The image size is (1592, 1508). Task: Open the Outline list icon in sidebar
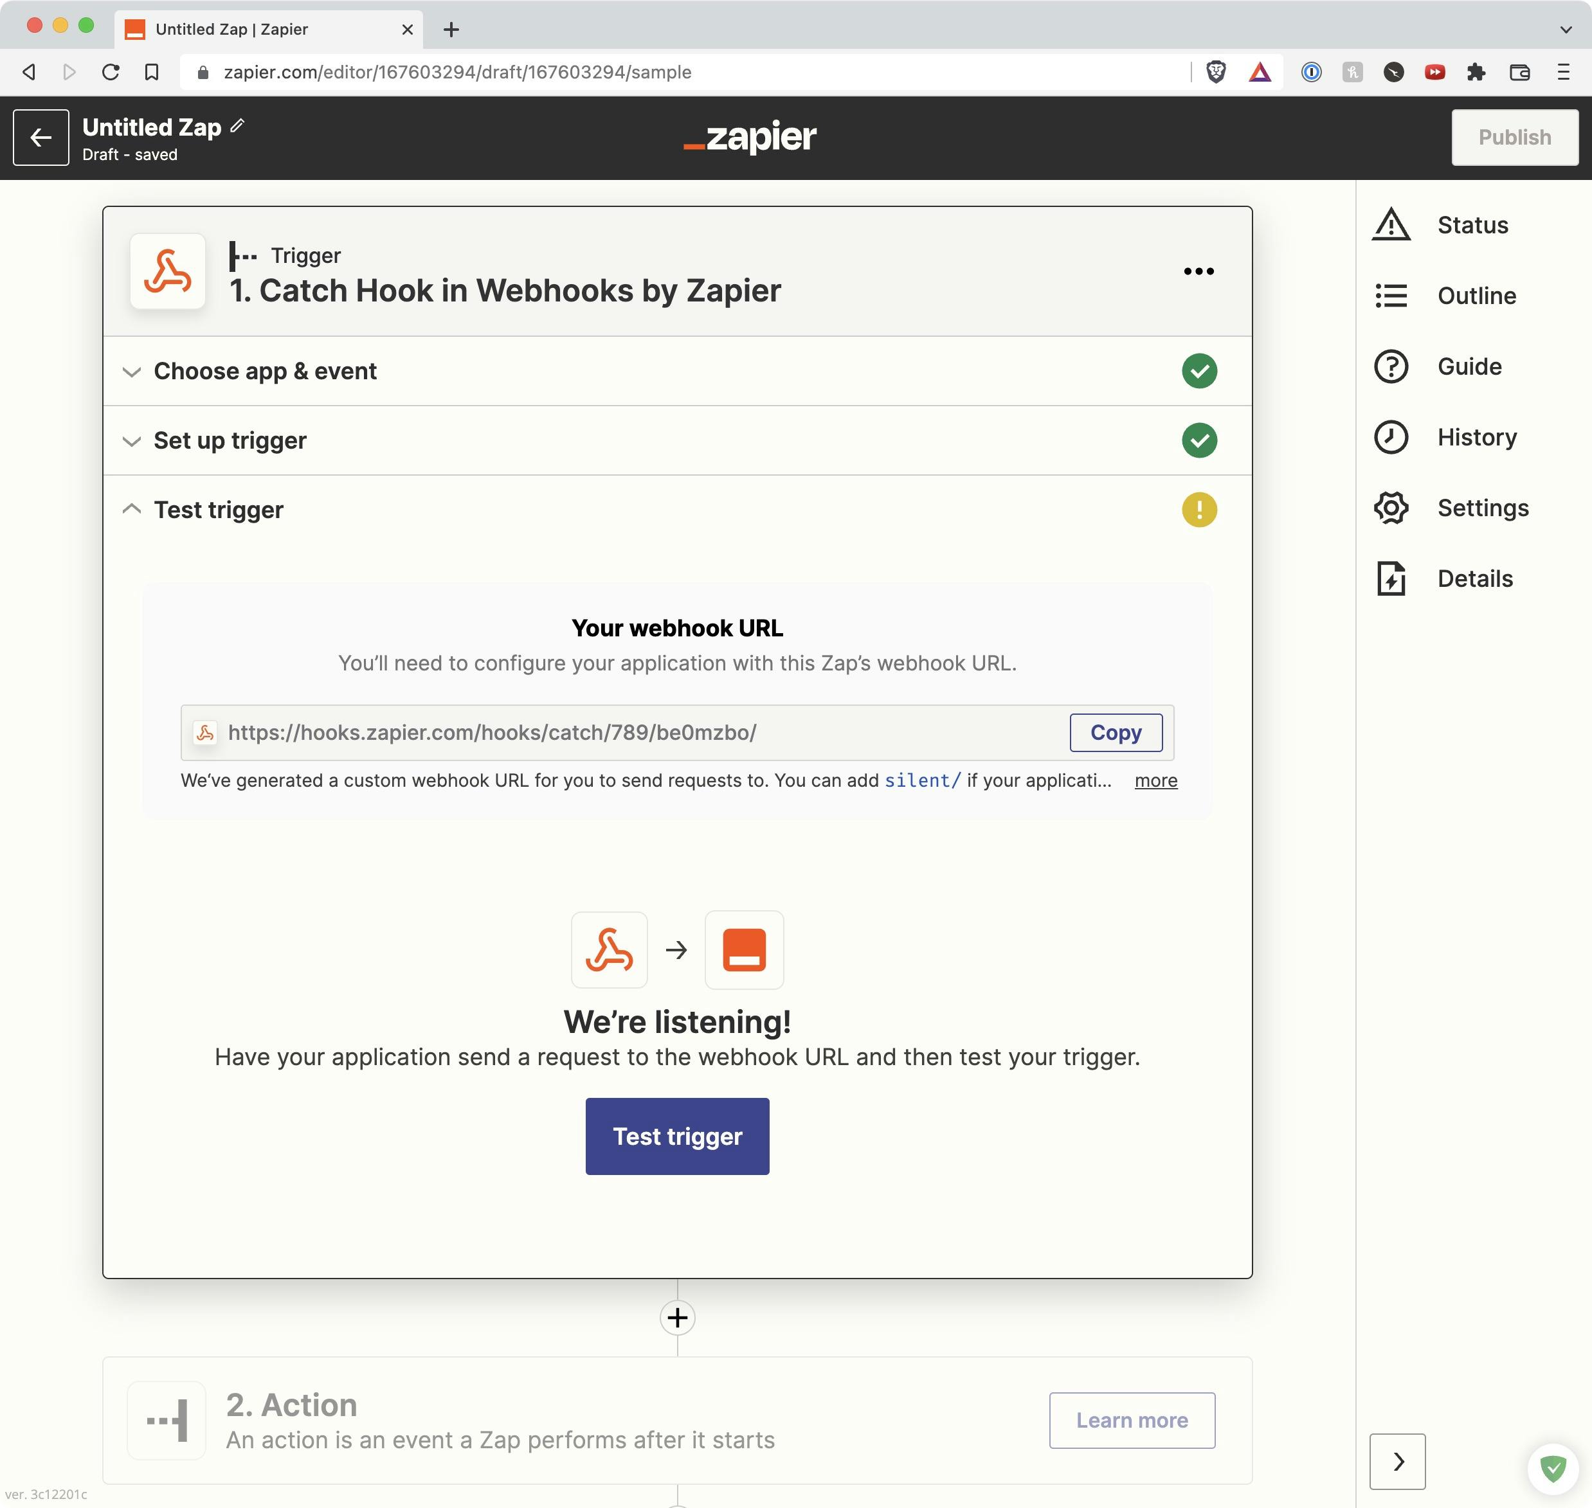(1391, 296)
